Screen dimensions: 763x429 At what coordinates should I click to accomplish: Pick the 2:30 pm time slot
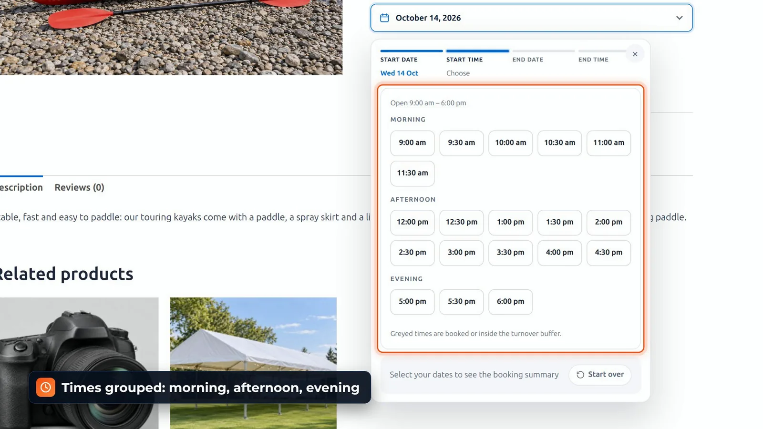[412, 253]
